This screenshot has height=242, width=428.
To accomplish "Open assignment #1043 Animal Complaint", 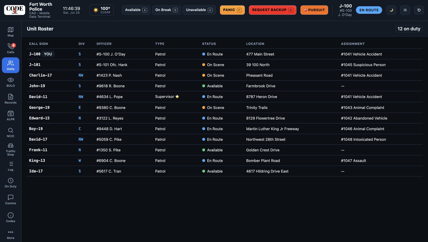I will coord(362,108).
